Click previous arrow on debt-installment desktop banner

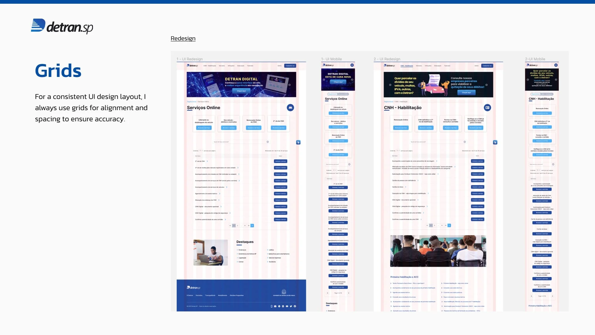390,85
